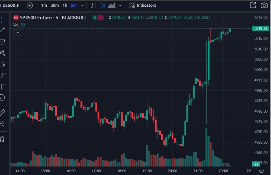Open chart settings gear icon
This screenshot has width=271, height=175.
click(x=261, y=171)
